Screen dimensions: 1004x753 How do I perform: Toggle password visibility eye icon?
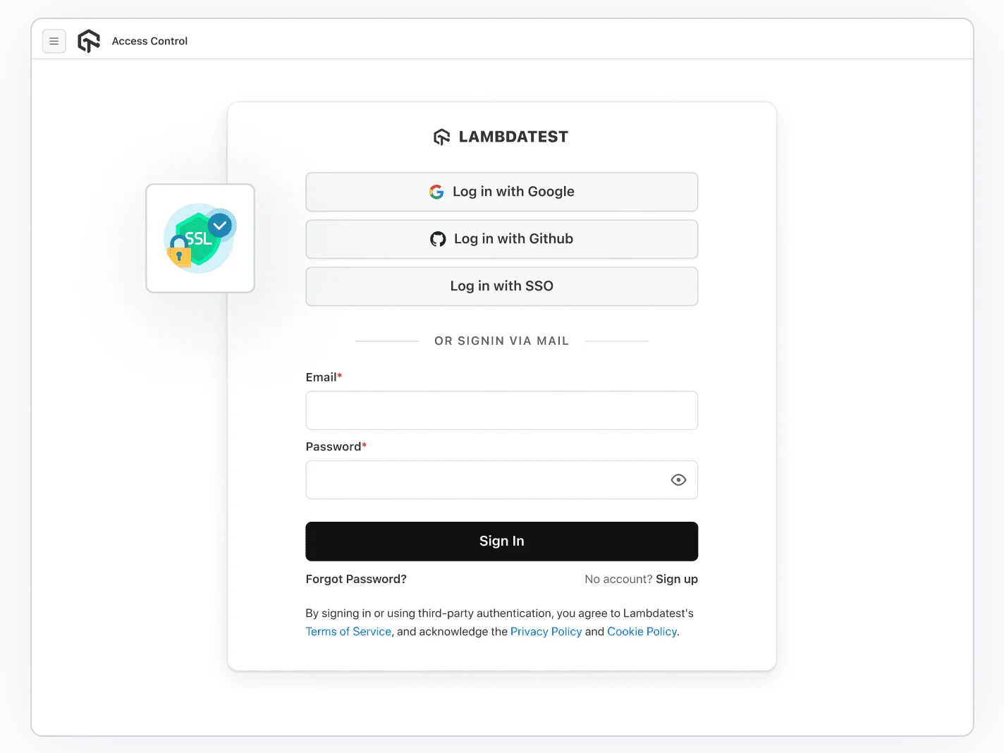click(x=678, y=480)
